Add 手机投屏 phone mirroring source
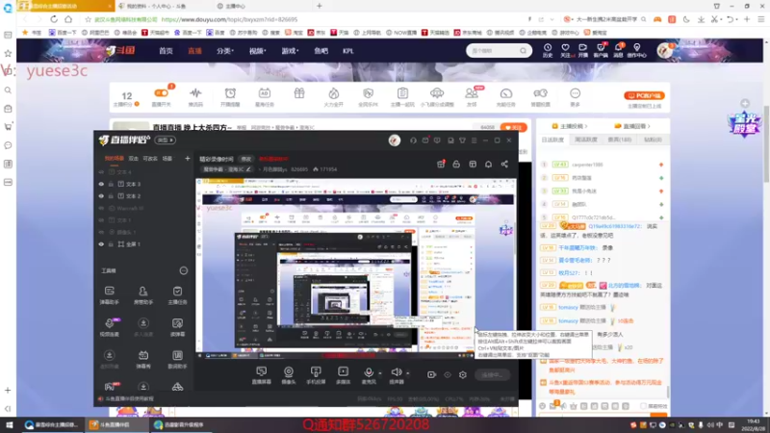 (316, 375)
